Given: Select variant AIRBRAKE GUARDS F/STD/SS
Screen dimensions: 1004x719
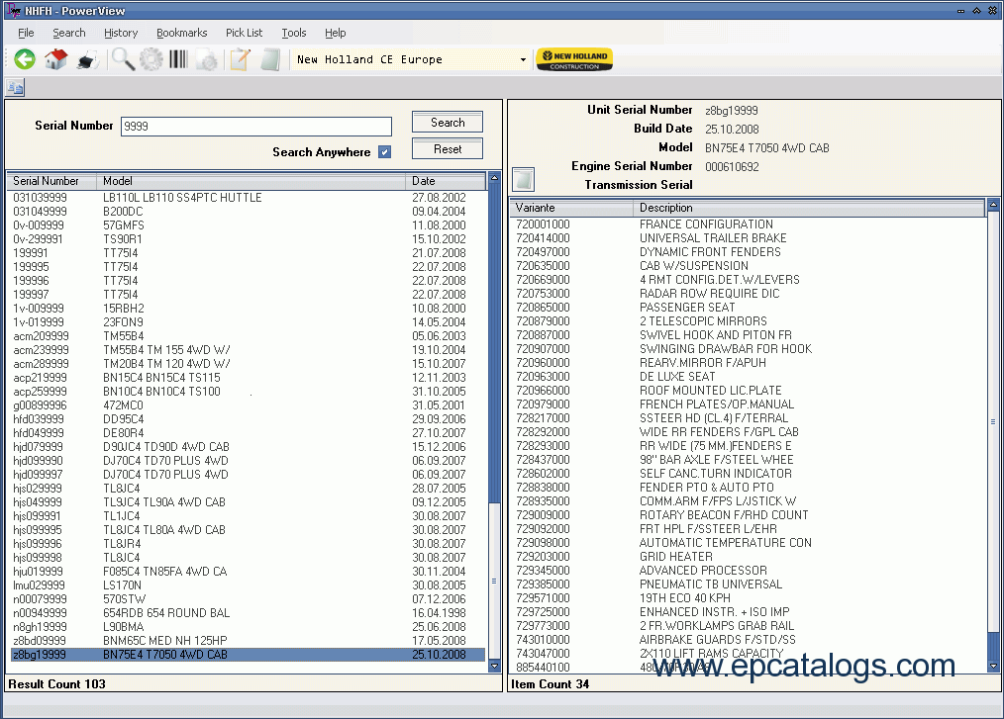Looking at the screenshot, I should point(748,640).
